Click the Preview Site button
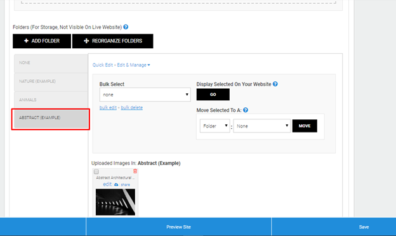The image size is (396, 236). click(178, 226)
